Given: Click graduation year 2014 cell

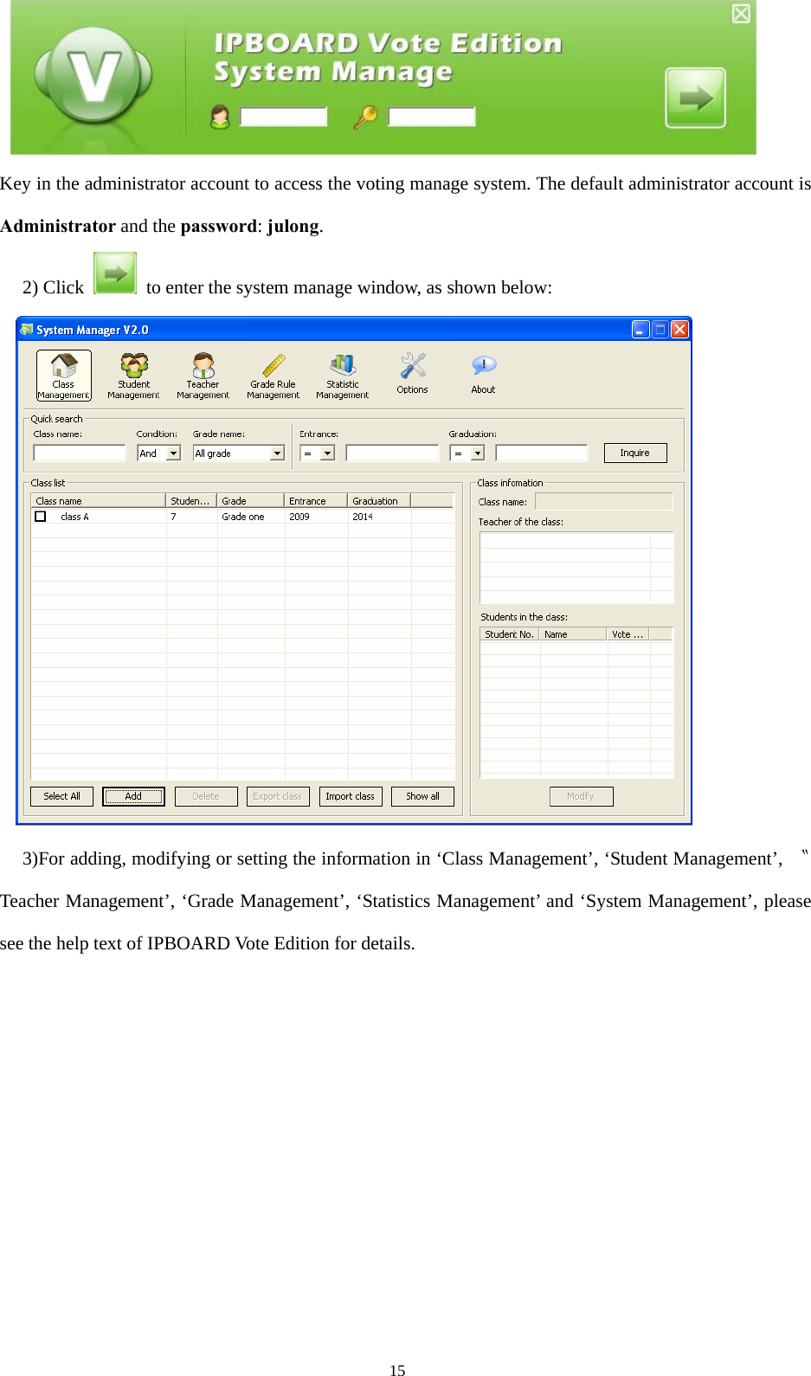Looking at the screenshot, I should (x=363, y=517).
